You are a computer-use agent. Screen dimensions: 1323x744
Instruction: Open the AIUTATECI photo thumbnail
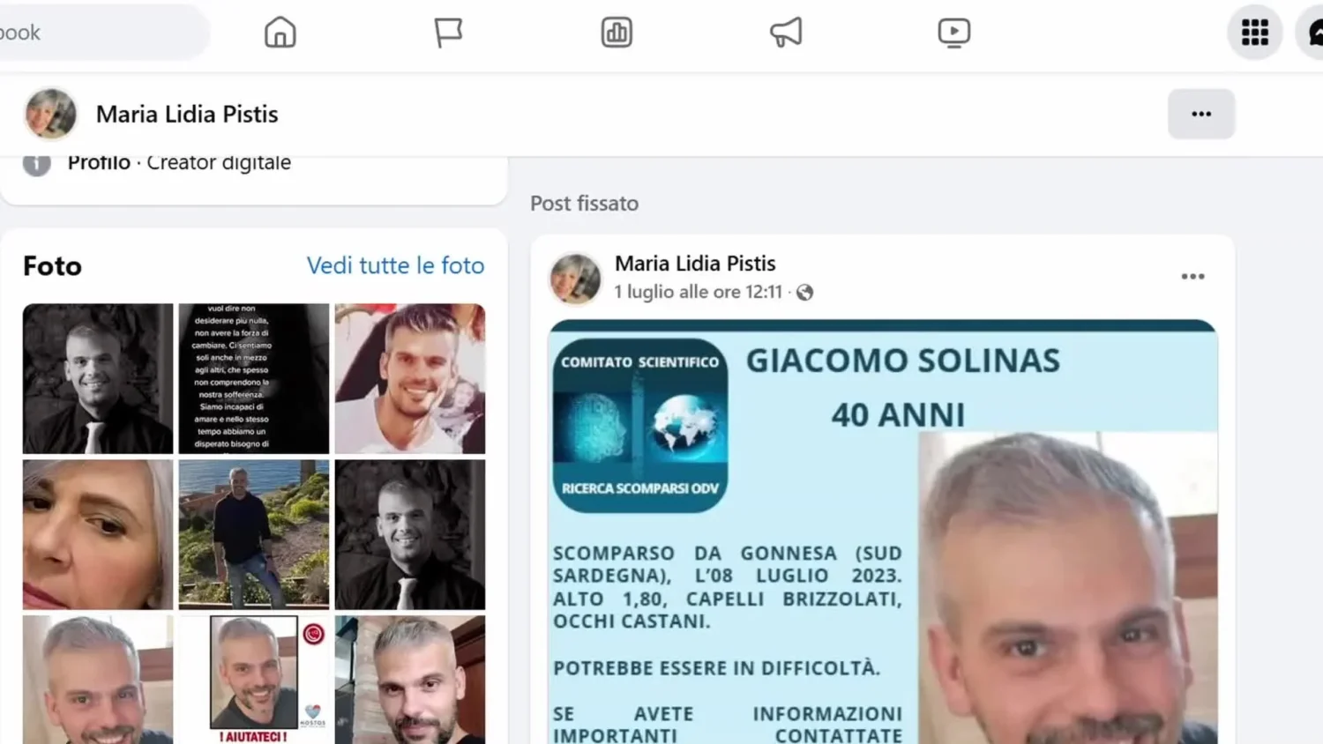click(x=254, y=680)
